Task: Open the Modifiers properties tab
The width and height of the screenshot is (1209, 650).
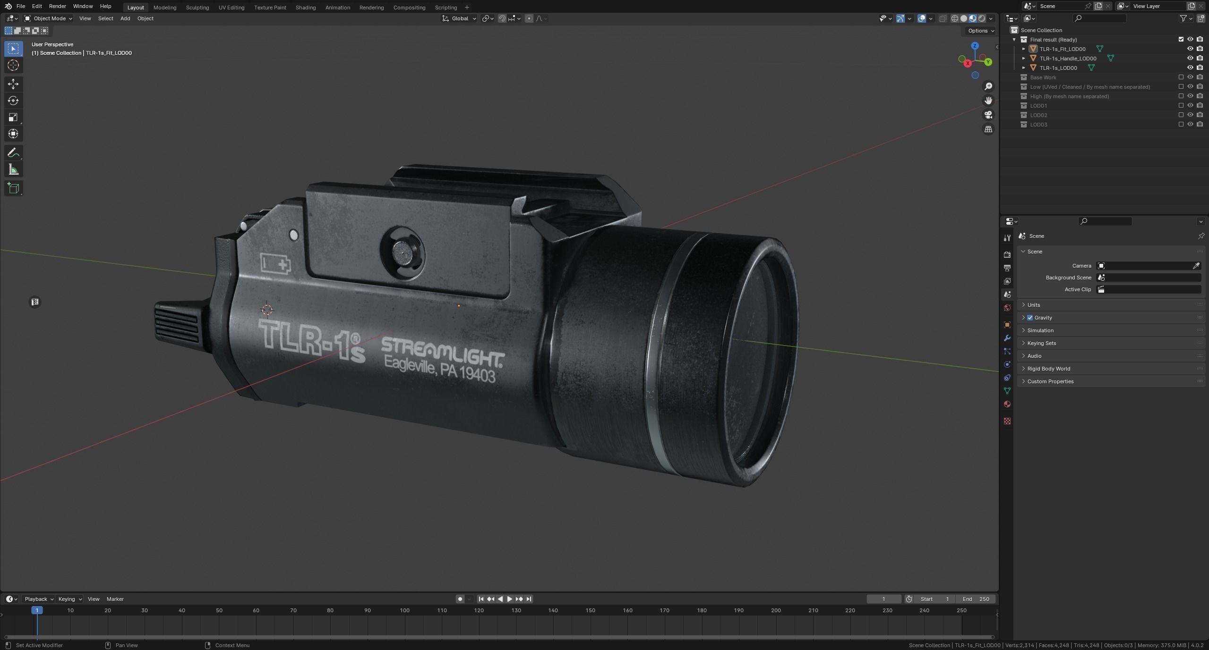Action: [1007, 338]
